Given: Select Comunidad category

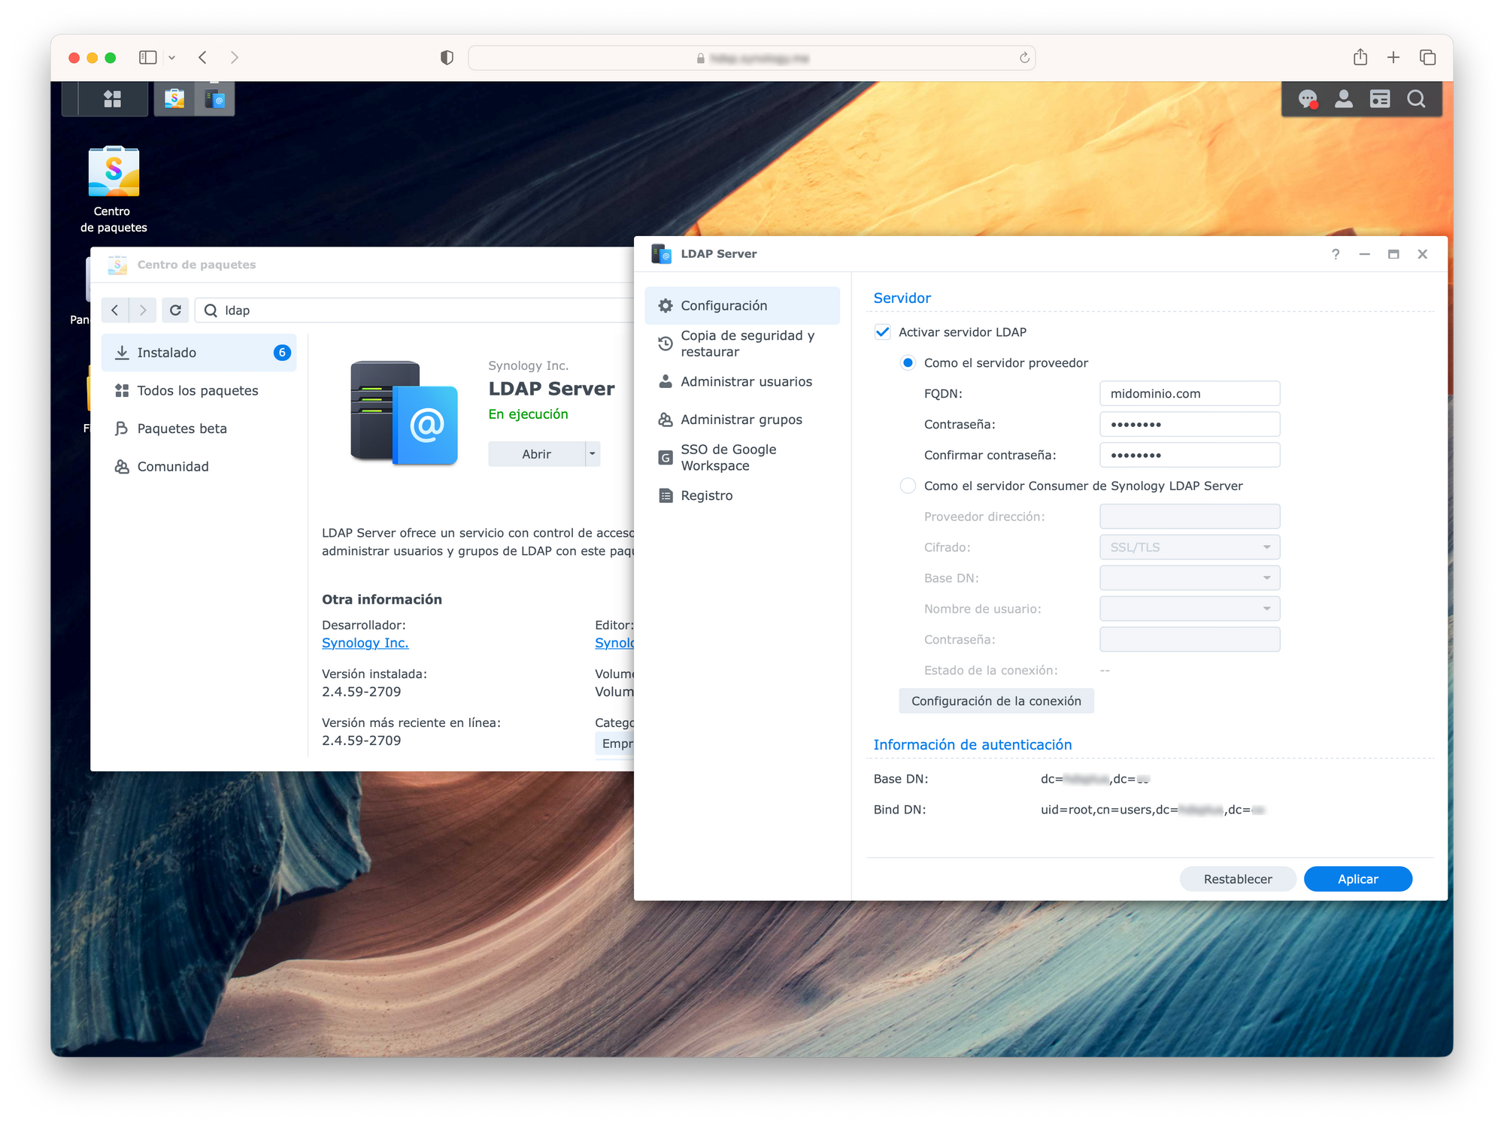Looking at the screenshot, I should pos(199,466).
